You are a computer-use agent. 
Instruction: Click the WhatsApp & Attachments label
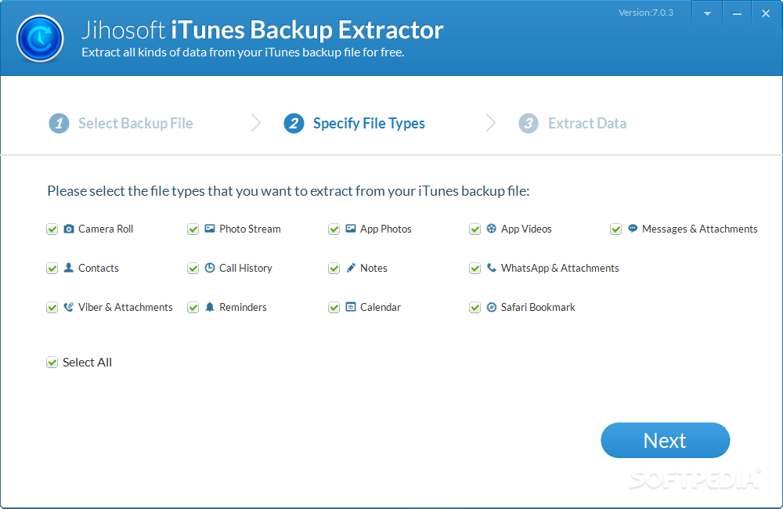[560, 268]
